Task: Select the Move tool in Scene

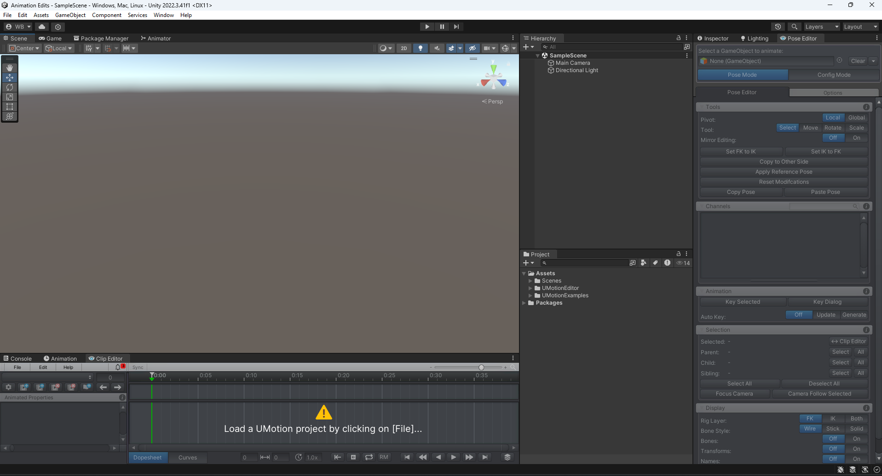Action: coord(10,78)
